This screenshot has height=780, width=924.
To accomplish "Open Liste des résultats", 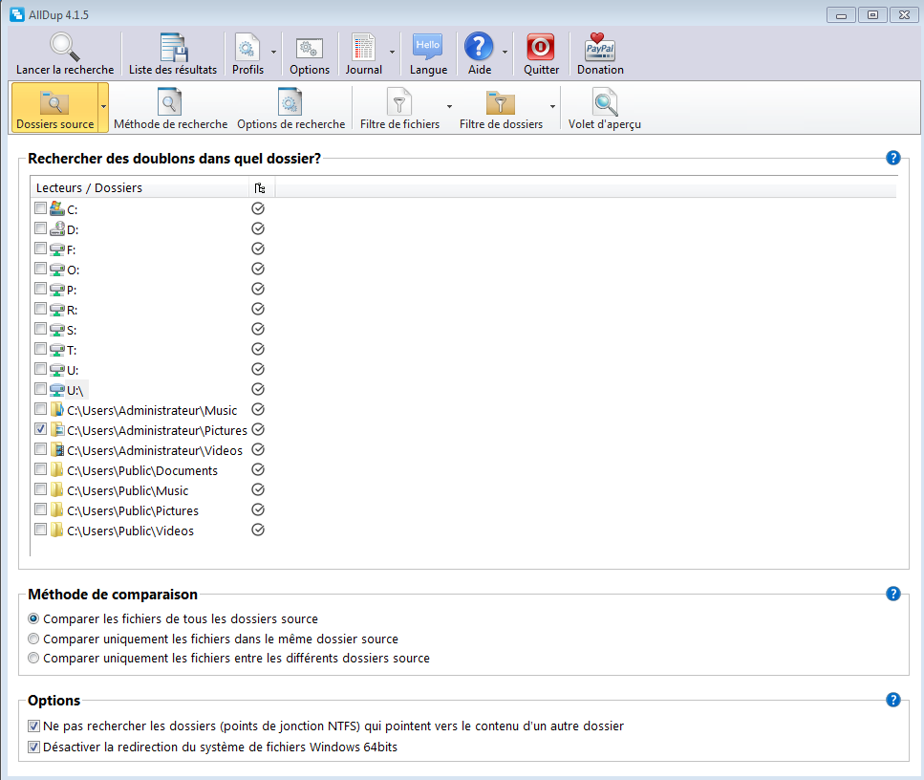I will coord(173,47).
